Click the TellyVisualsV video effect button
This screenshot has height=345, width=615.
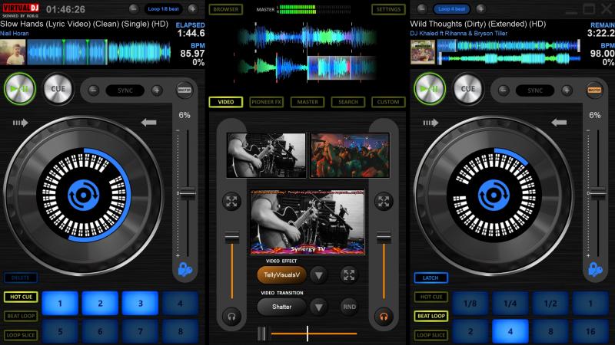pos(281,275)
